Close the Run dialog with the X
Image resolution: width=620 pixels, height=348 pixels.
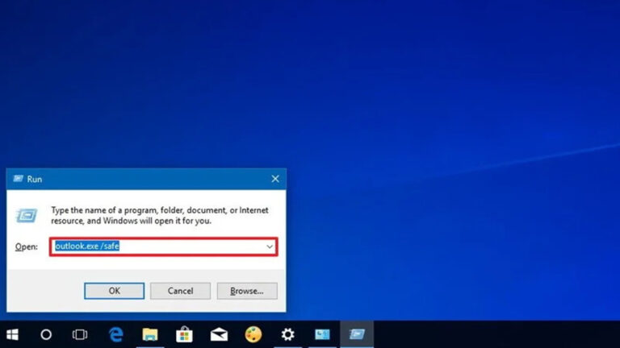click(x=275, y=179)
